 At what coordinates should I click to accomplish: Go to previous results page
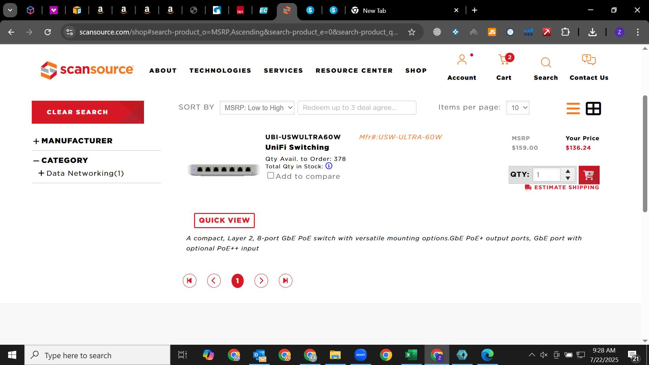[x=214, y=281]
